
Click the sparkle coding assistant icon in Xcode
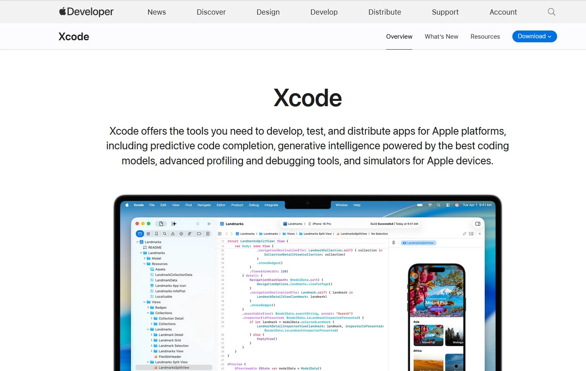point(174,224)
